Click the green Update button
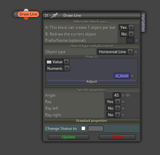Image resolution: width=160 pixels, height=155 pixels. (69, 137)
